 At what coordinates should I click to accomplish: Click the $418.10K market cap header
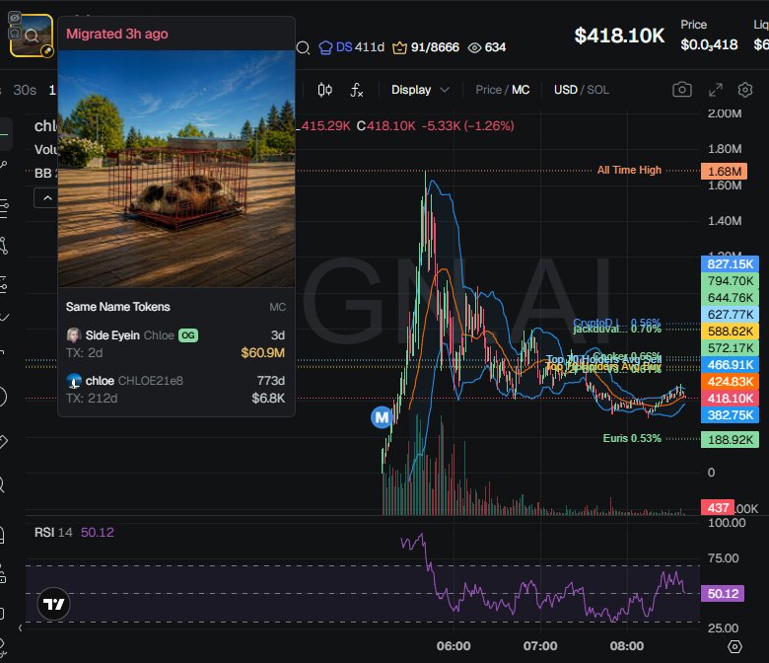619,36
